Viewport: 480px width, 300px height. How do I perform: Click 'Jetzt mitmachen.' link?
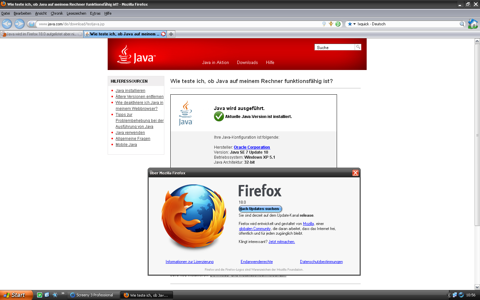tap(282, 242)
